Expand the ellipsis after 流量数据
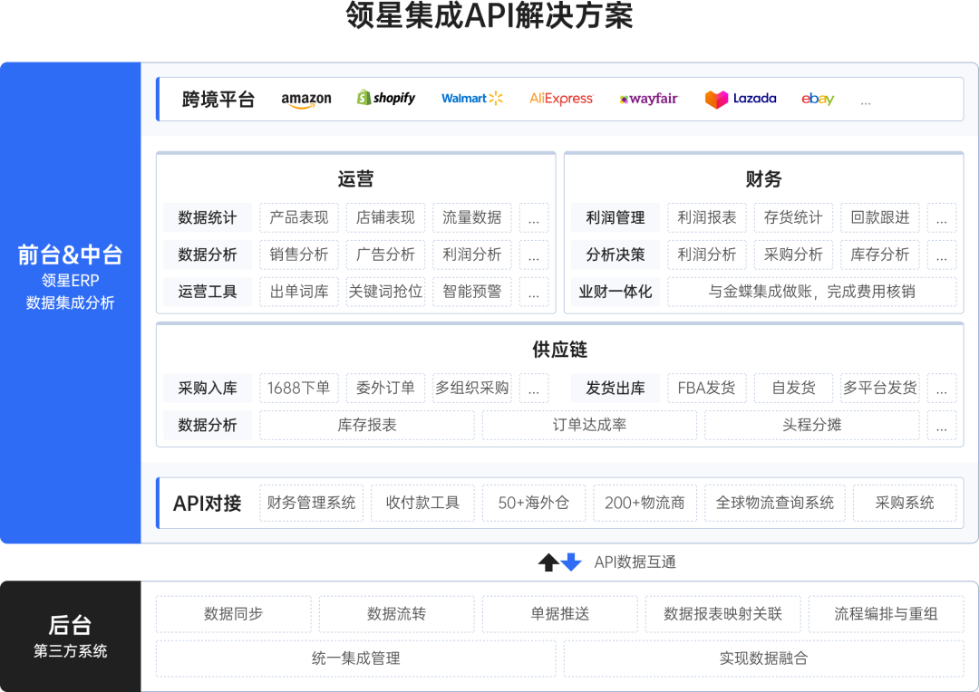Viewport: 979px width, 692px height. coord(534,217)
